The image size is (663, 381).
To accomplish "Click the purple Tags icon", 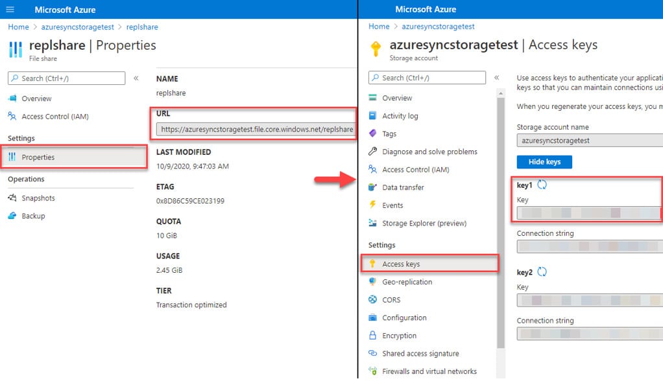I will pyautogui.click(x=372, y=133).
